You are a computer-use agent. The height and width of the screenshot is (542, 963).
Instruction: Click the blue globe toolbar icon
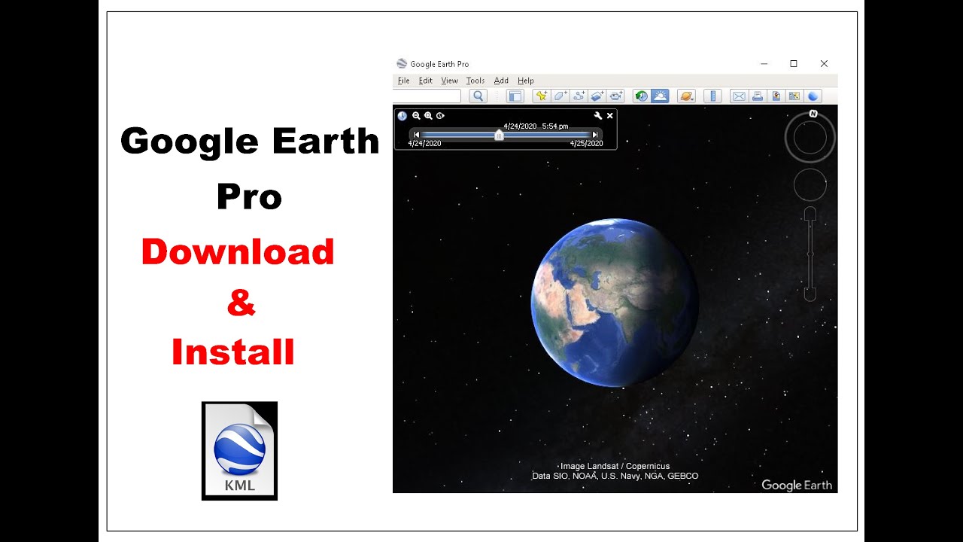(x=813, y=96)
